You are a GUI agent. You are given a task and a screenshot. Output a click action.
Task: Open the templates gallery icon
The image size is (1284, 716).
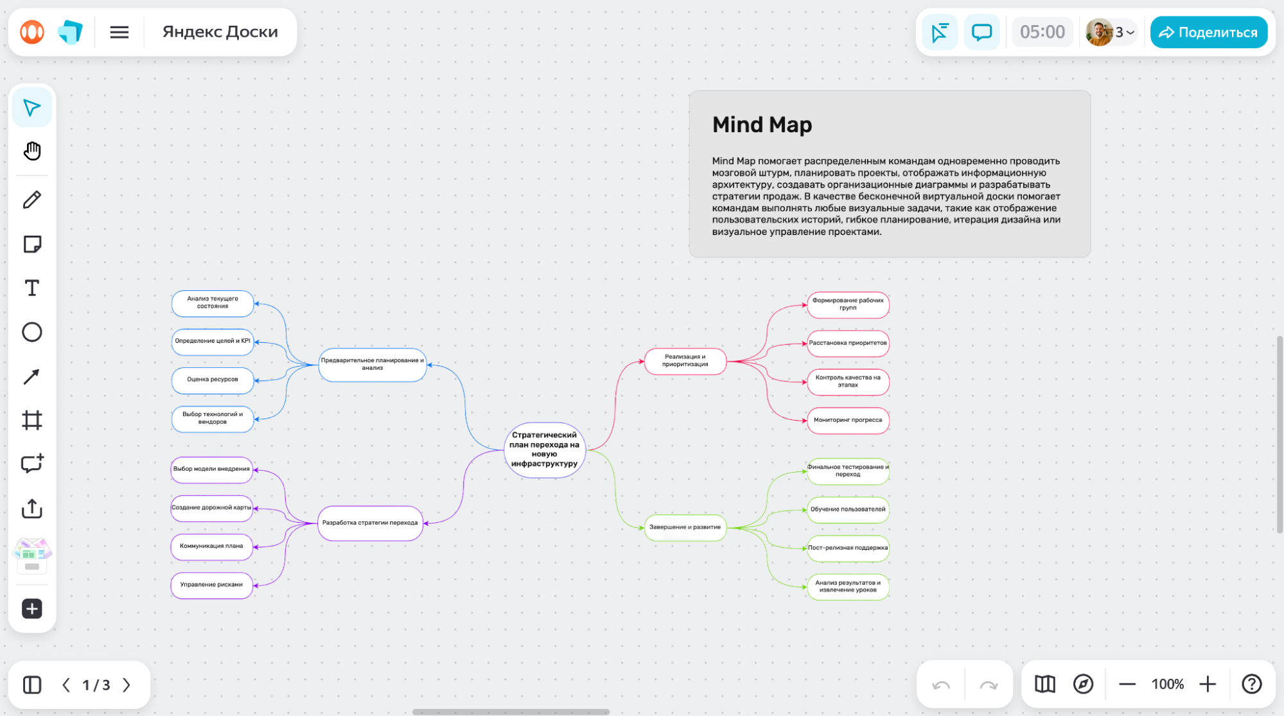point(32,555)
